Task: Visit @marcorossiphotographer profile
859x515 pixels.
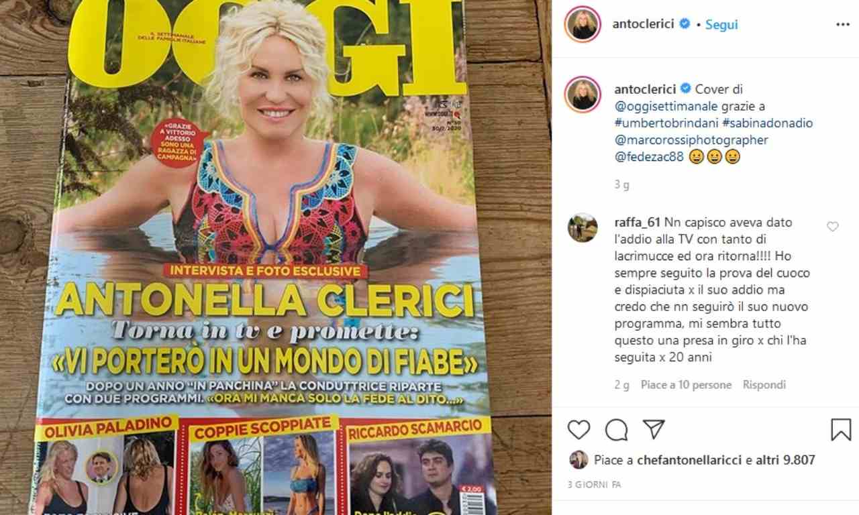Action: point(691,141)
